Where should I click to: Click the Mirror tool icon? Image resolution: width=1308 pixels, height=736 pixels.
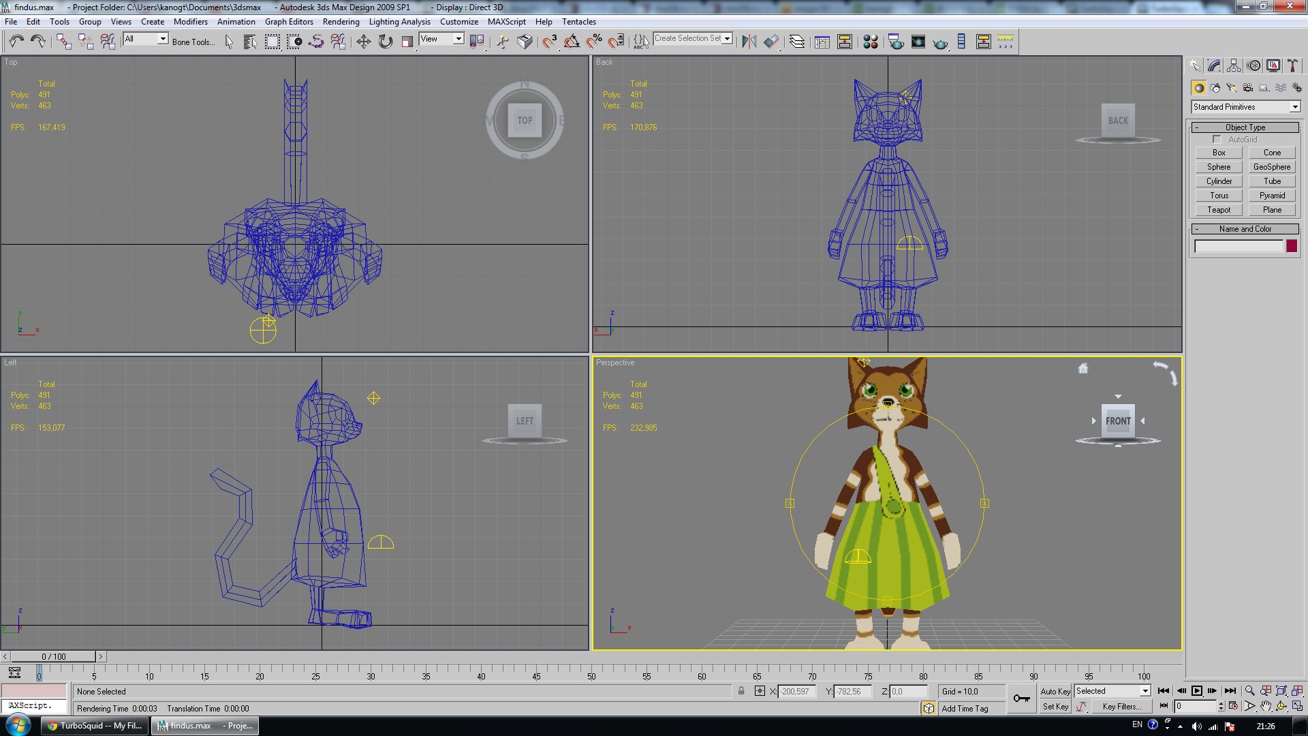coord(749,42)
